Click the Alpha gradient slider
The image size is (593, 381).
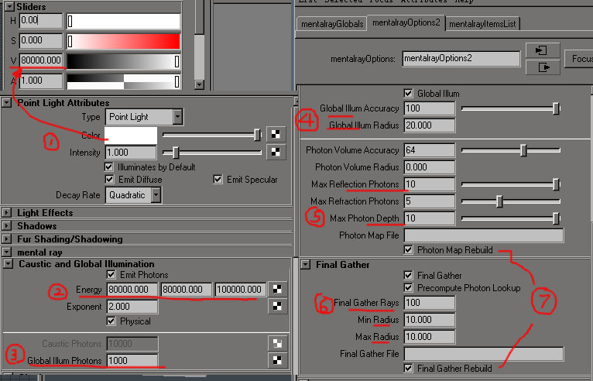click(123, 81)
